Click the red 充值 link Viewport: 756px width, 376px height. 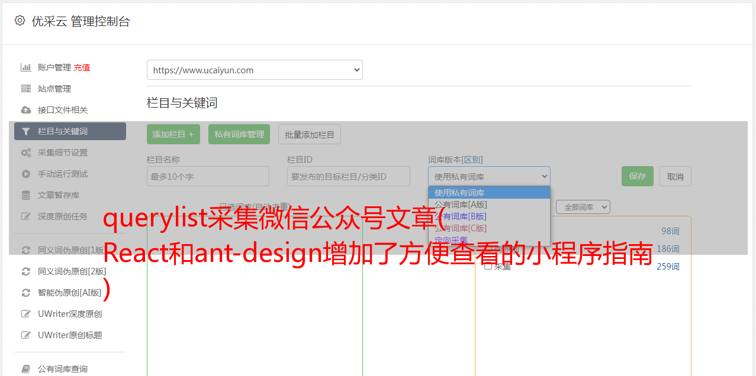82,67
